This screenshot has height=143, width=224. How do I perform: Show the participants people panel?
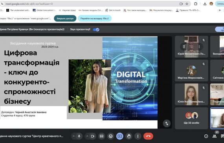(215, 136)
